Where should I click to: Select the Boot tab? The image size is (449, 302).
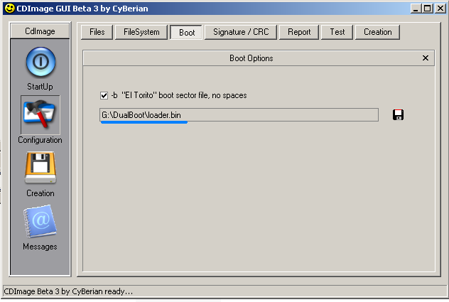pyautogui.click(x=186, y=33)
